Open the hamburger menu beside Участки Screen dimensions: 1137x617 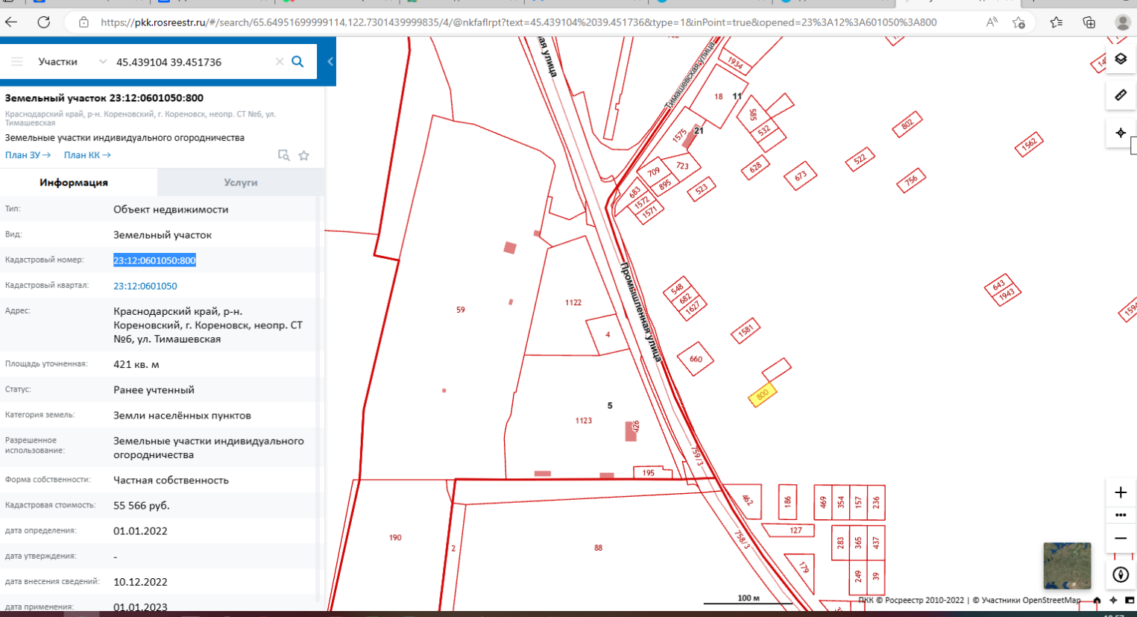click(16, 62)
